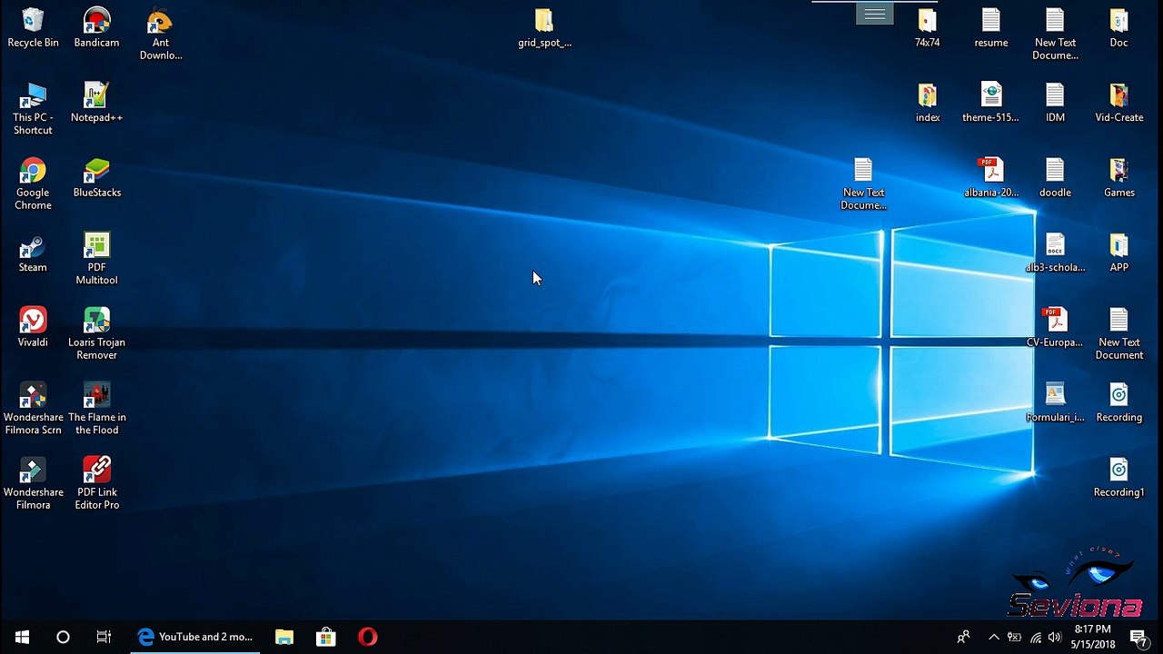Select The Flame in the Flood icon
The image size is (1163, 654).
[x=96, y=409]
